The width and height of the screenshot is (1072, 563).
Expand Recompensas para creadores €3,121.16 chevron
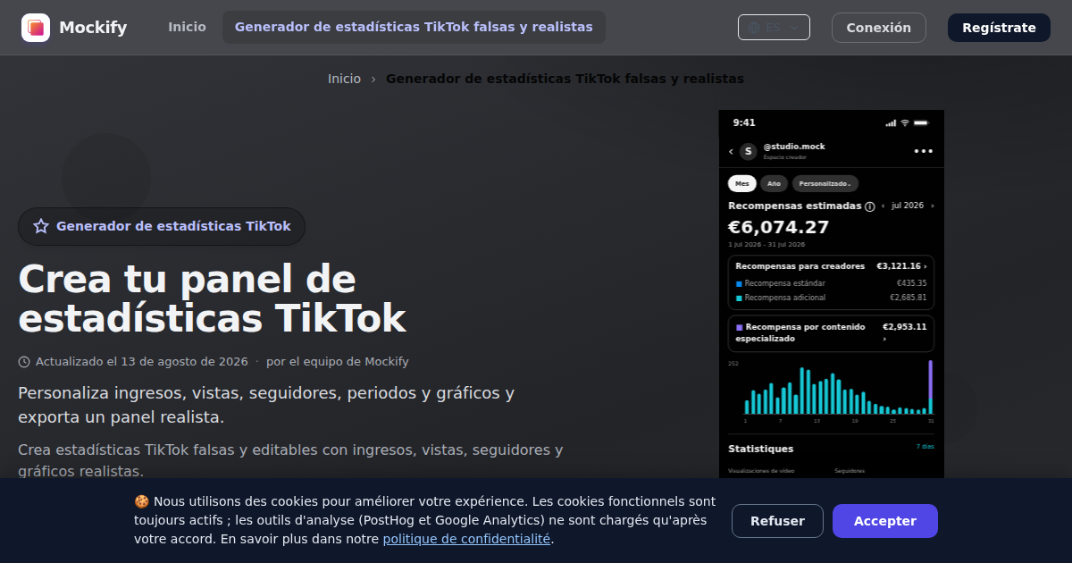(x=925, y=266)
